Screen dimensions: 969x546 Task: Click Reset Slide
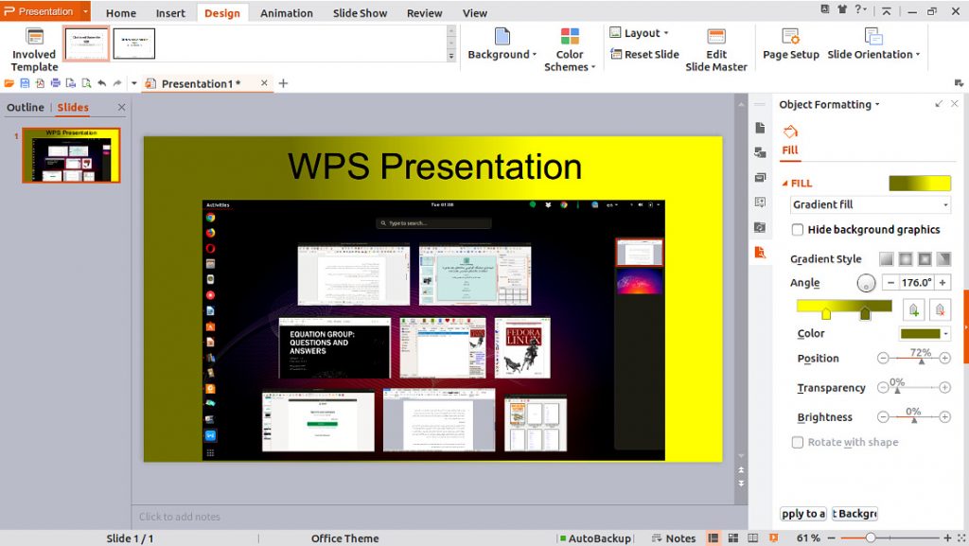point(644,54)
